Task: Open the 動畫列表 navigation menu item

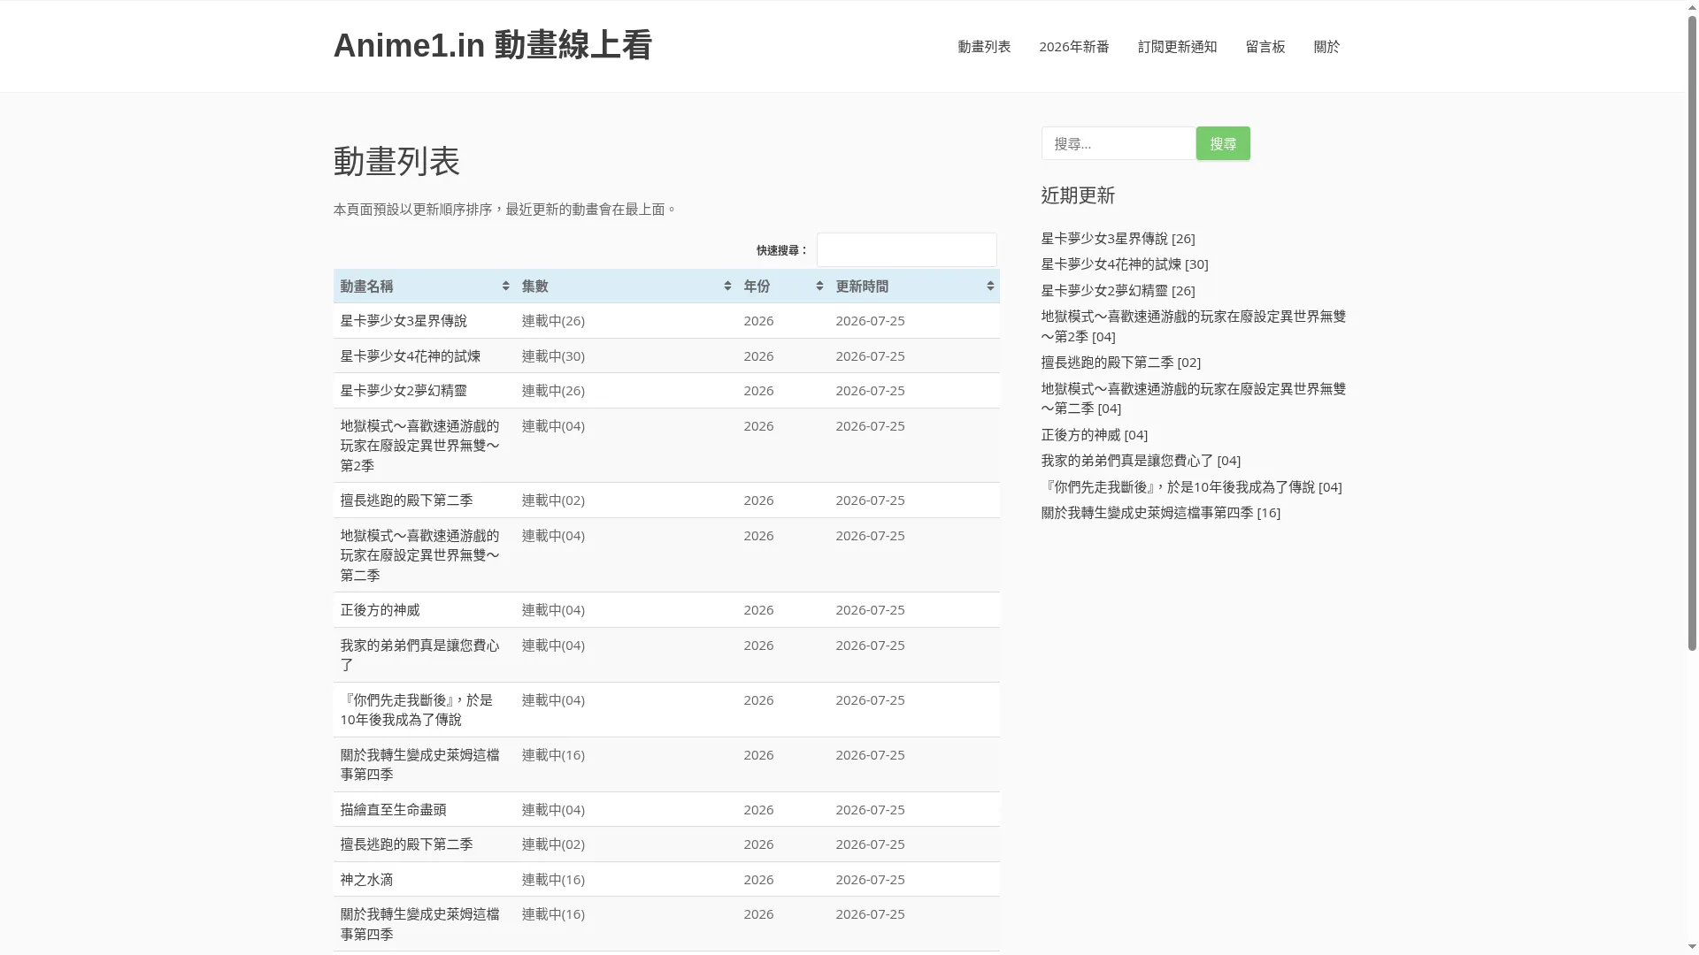Action: coord(984,47)
